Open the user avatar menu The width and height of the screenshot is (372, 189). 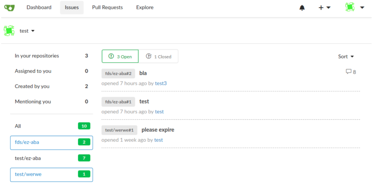coord(350,7)
